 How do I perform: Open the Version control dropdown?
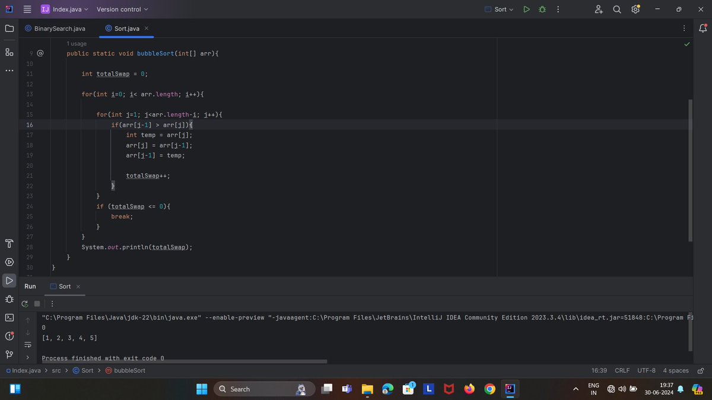(x=122, y=9)
